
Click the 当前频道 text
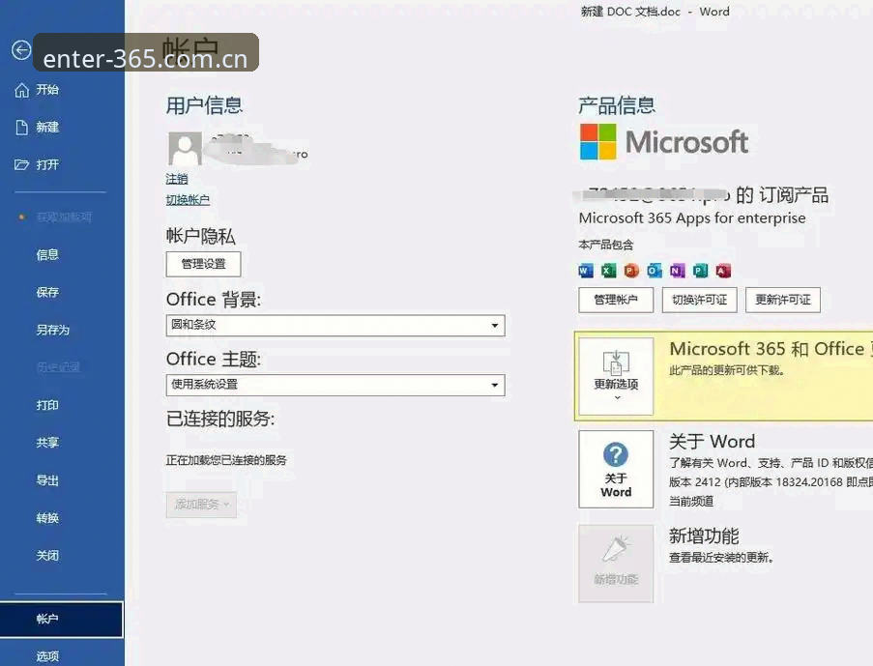(691, 501)
